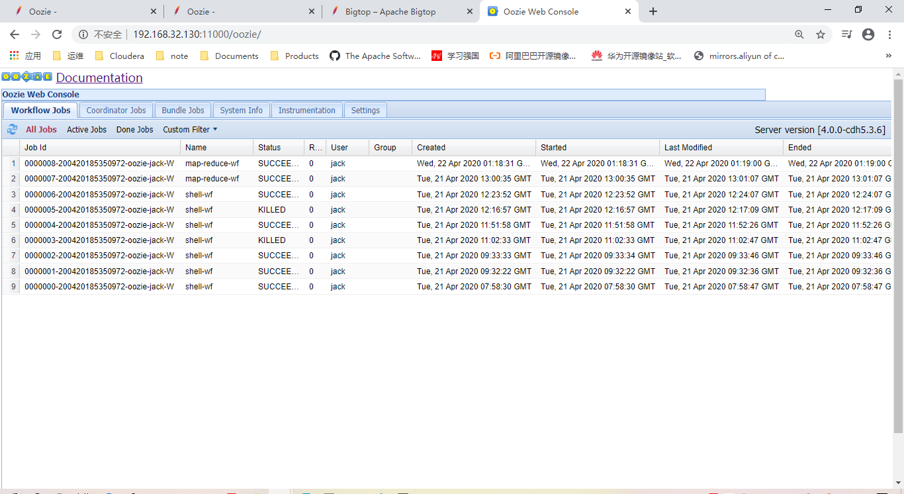Open the media control icon in the toolbar
Screen dimensions: 904x494
(x=847, y=34)
